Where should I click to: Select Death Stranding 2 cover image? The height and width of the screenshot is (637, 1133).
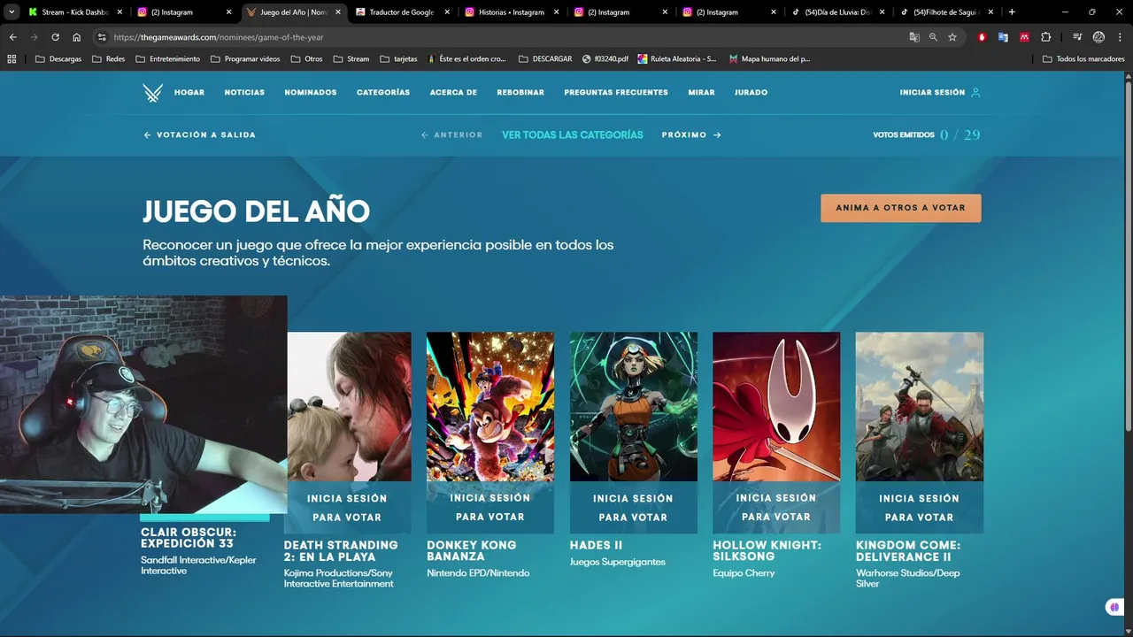[x=349, y=406]
